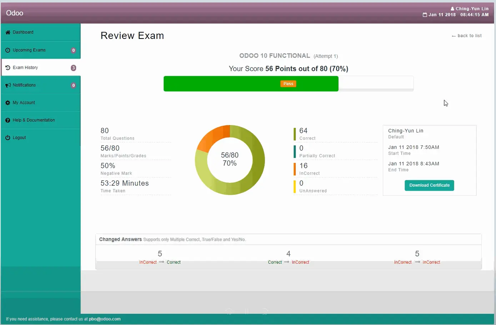Click the ODOO 10 FUNCTIONAL exam title

tap(275, 56)
